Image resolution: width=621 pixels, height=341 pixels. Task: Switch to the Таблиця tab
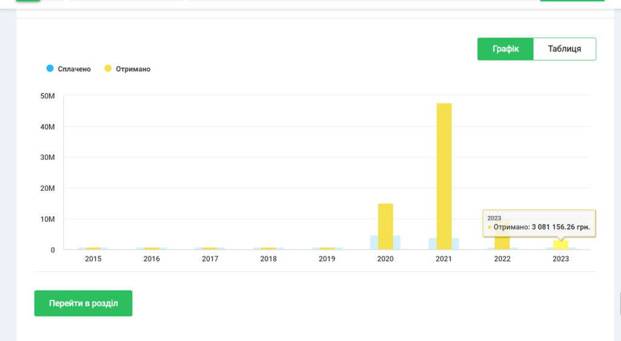[564, 49]
